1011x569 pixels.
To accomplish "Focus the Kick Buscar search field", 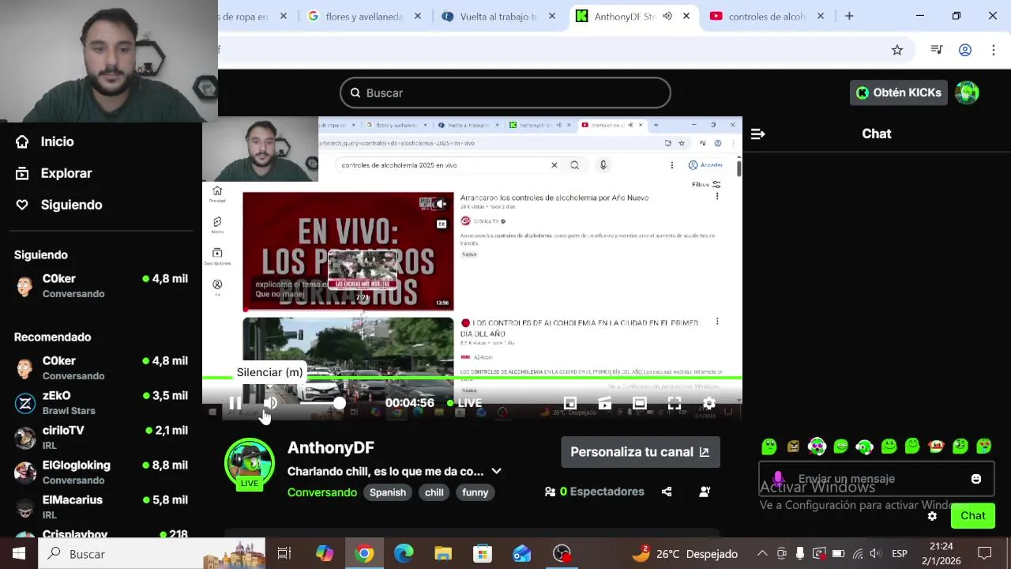I will (505, 93).
